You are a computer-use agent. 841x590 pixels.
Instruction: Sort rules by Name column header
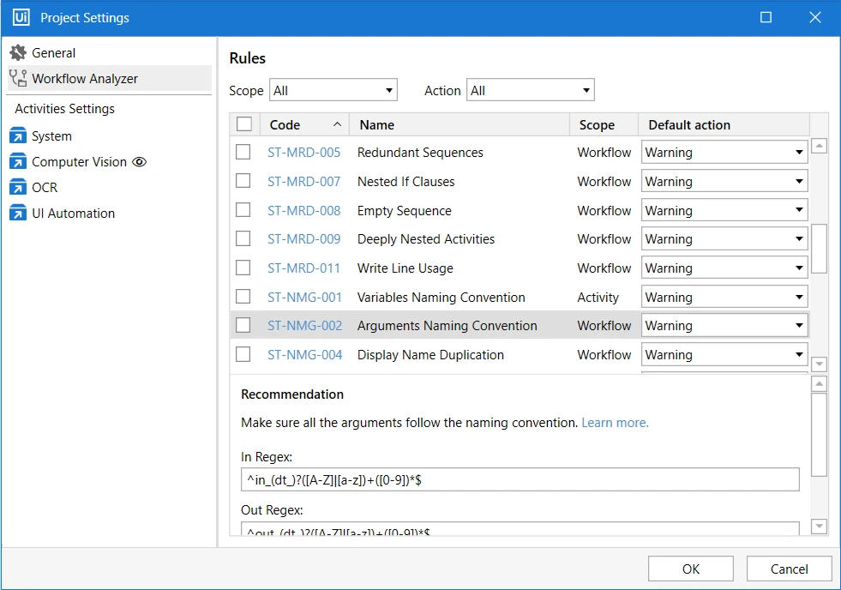460,124
